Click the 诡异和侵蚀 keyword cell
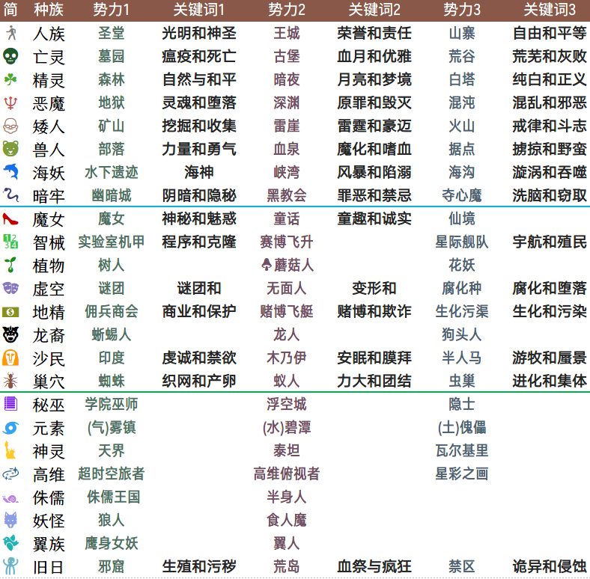Viewport: 590px width, 579px height. (550, 566)
